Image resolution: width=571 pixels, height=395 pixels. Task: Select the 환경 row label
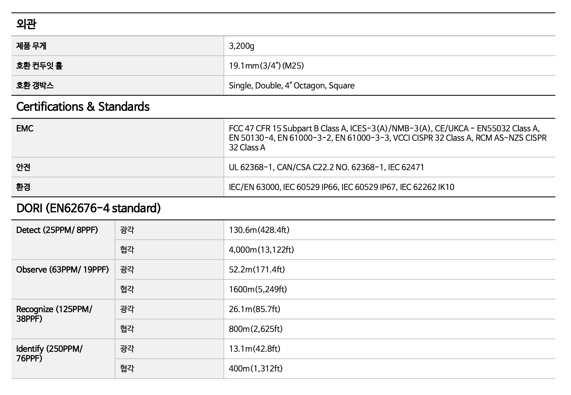[23, 187]
